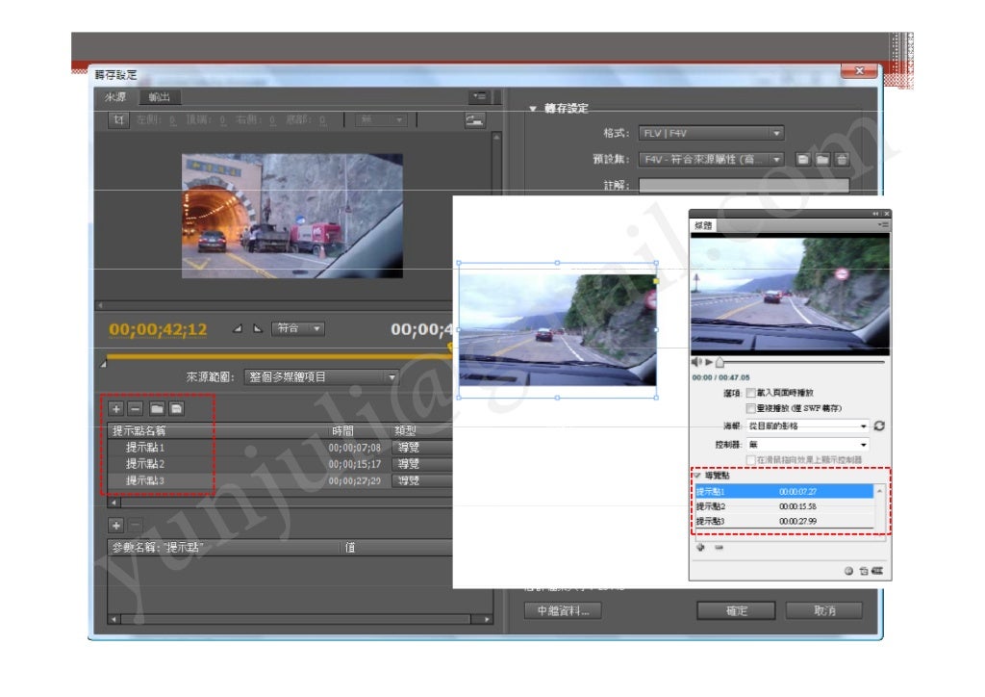Click the media preview playback slider handle
The height and width of the screenshot is (697, 985).
pyautogui.click(x=720, y=362)
